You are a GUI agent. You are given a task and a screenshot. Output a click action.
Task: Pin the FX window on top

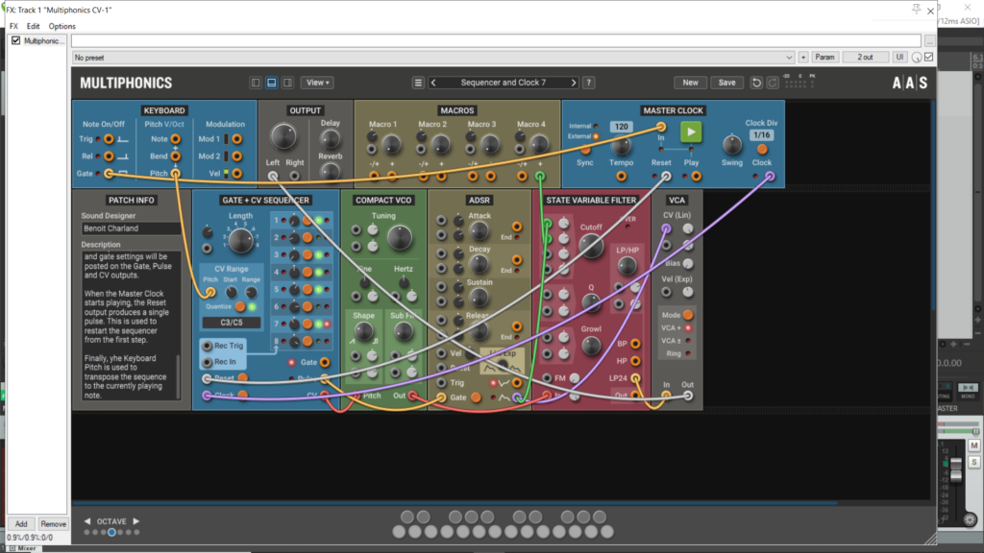[x=916, y=10]
